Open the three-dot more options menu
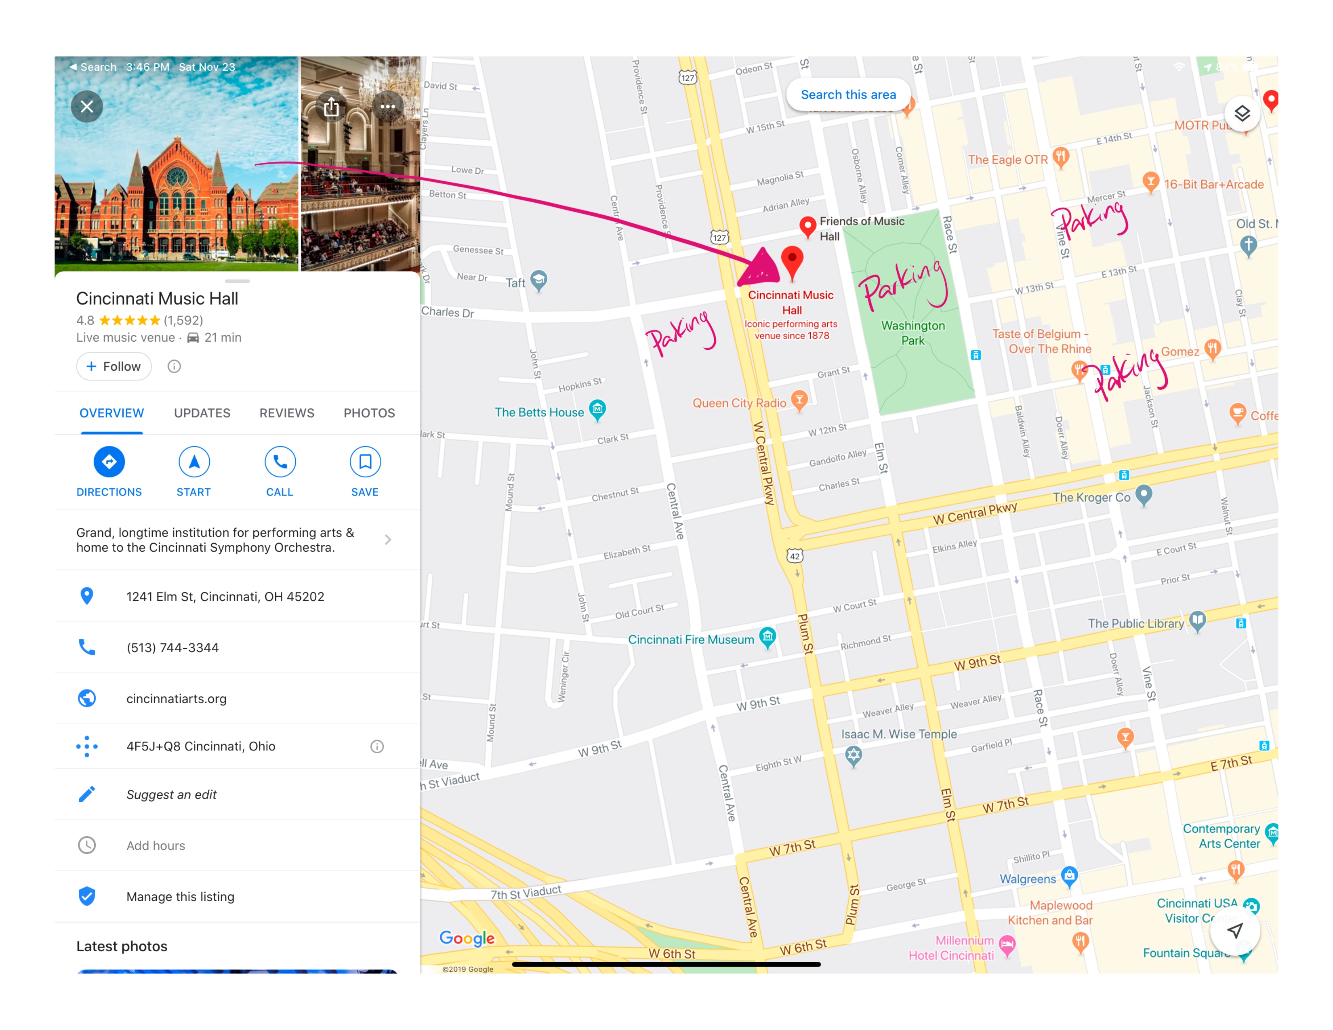The image size is (1333, 1030). pos(387,107)
